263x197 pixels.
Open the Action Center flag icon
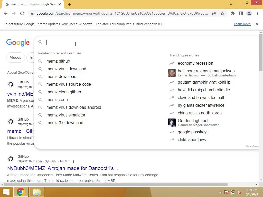tap(227, 192)
